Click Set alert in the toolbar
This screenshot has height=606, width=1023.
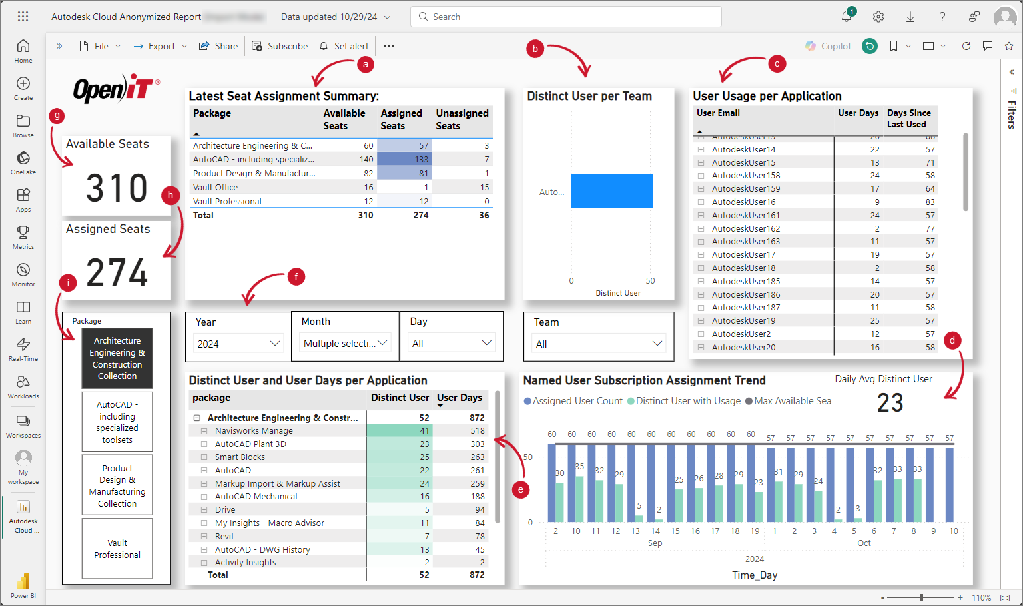coord(344,46)
